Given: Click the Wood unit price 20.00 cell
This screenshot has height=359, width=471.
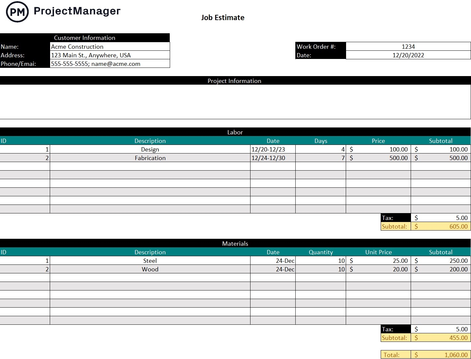Looking at the screenshot, I should 378,269.
